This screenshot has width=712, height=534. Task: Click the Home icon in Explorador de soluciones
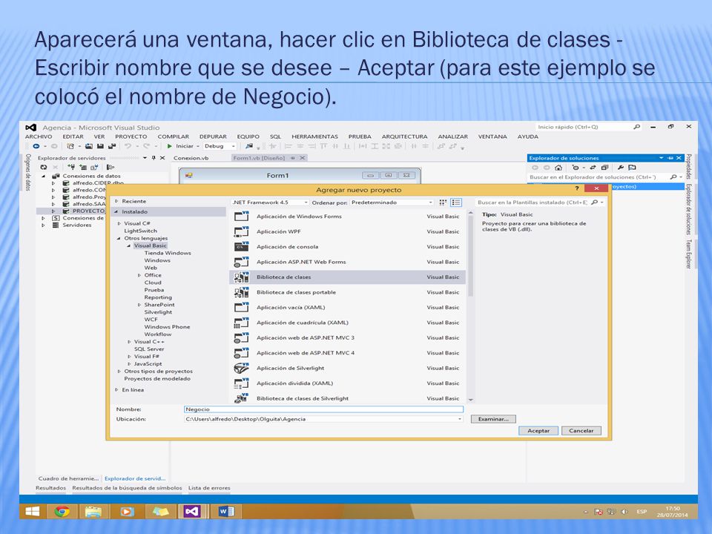pyautogui.click(x=558, y=168)
